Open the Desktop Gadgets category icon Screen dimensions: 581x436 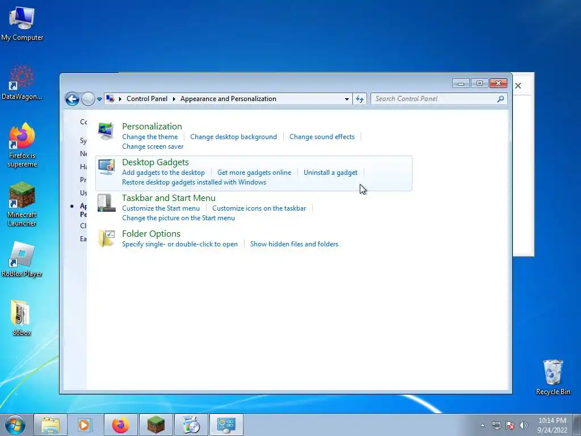point(106,167)
